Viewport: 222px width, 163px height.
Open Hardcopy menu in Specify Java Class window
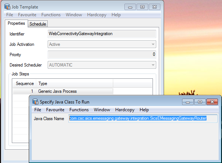[x=125, y=110]
